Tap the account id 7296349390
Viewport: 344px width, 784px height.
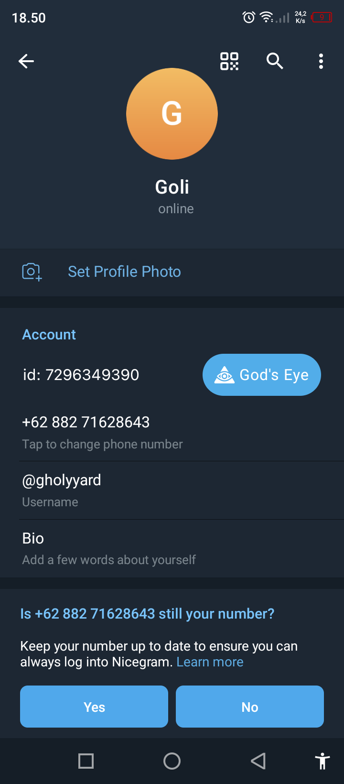tap(81, 375)
